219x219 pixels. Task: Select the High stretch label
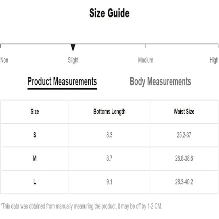coord(214,60)
